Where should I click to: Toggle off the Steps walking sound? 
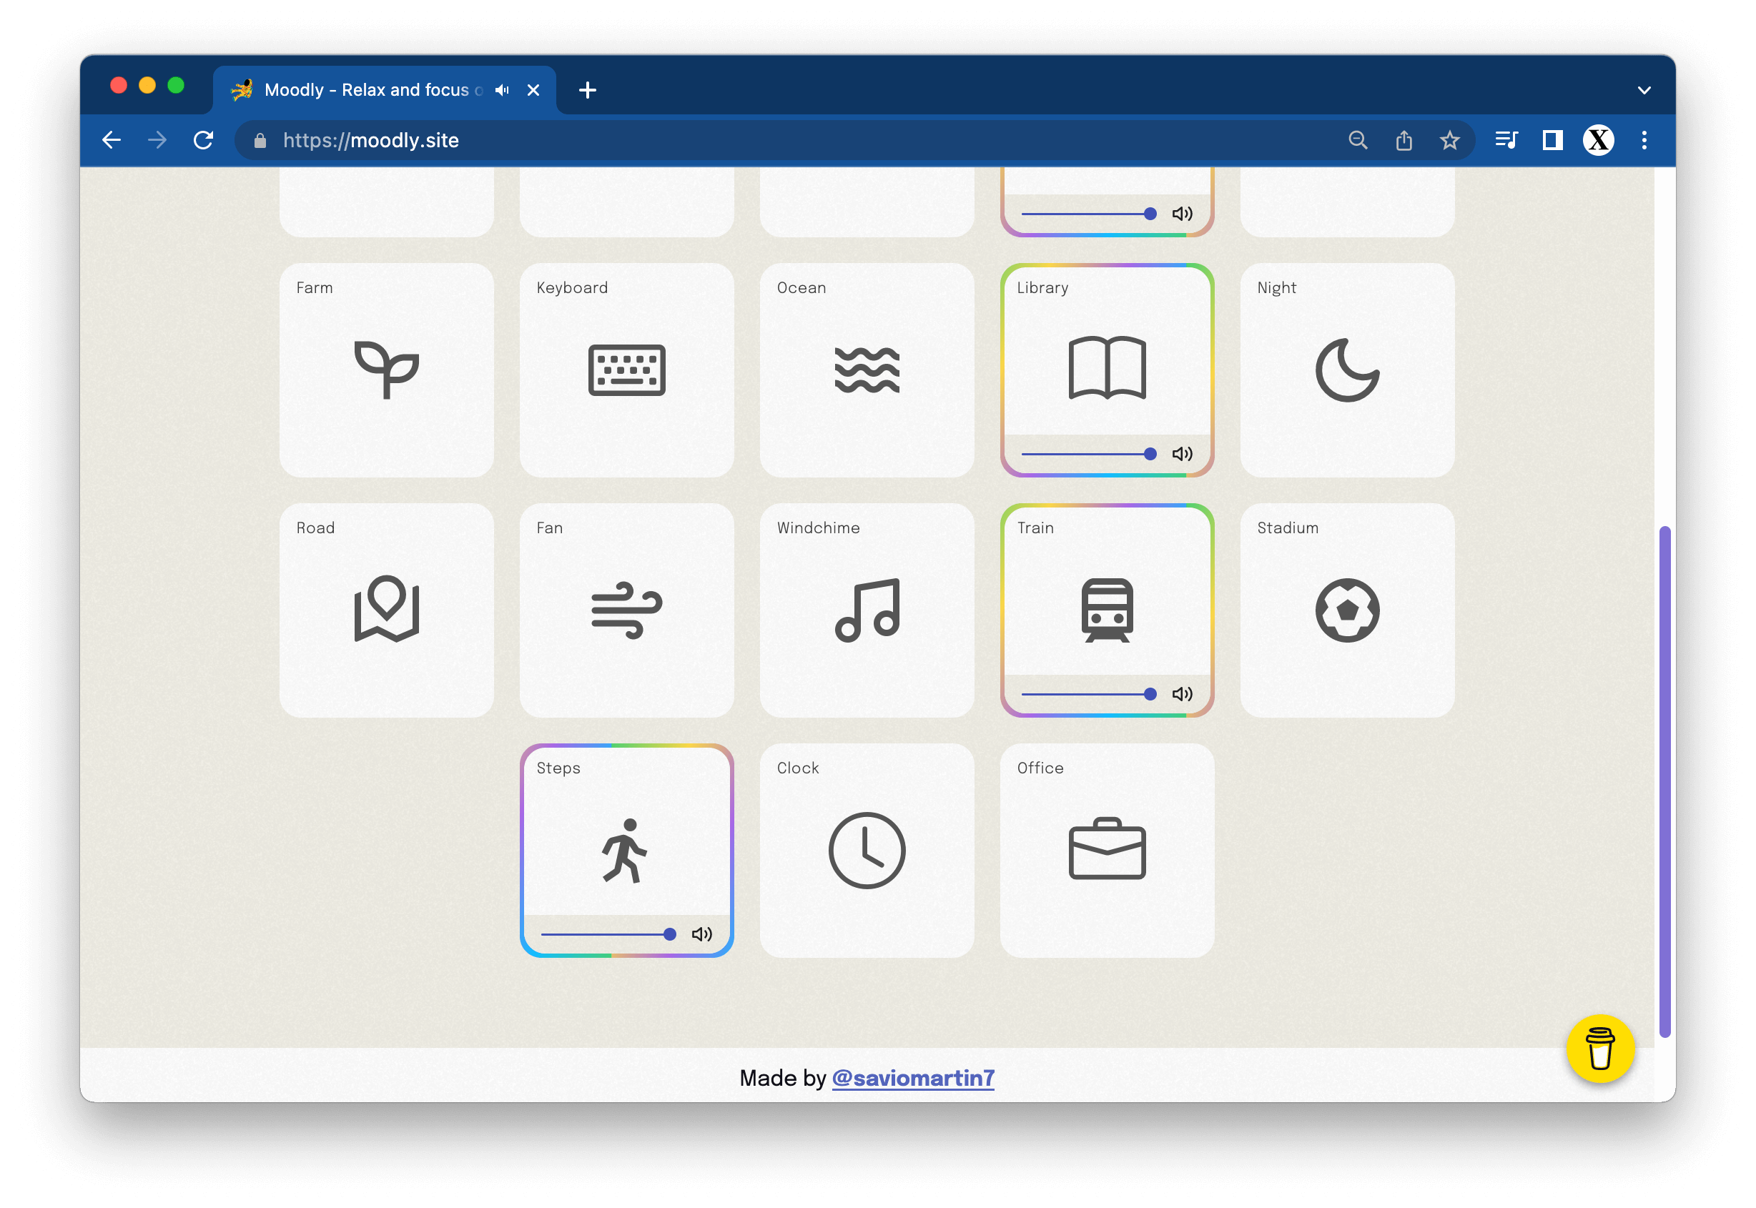tap(626, 850)
